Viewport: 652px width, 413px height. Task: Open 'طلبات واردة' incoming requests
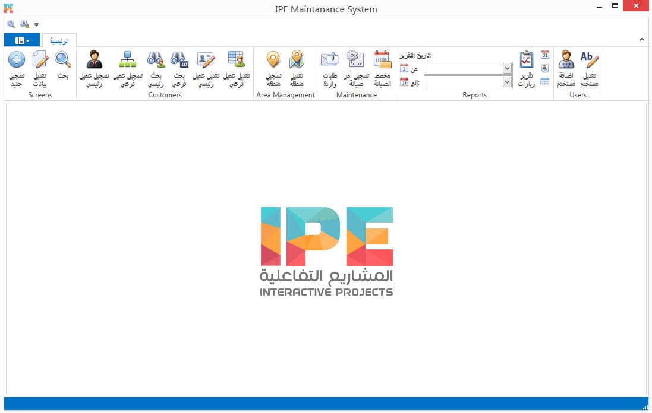330,68
